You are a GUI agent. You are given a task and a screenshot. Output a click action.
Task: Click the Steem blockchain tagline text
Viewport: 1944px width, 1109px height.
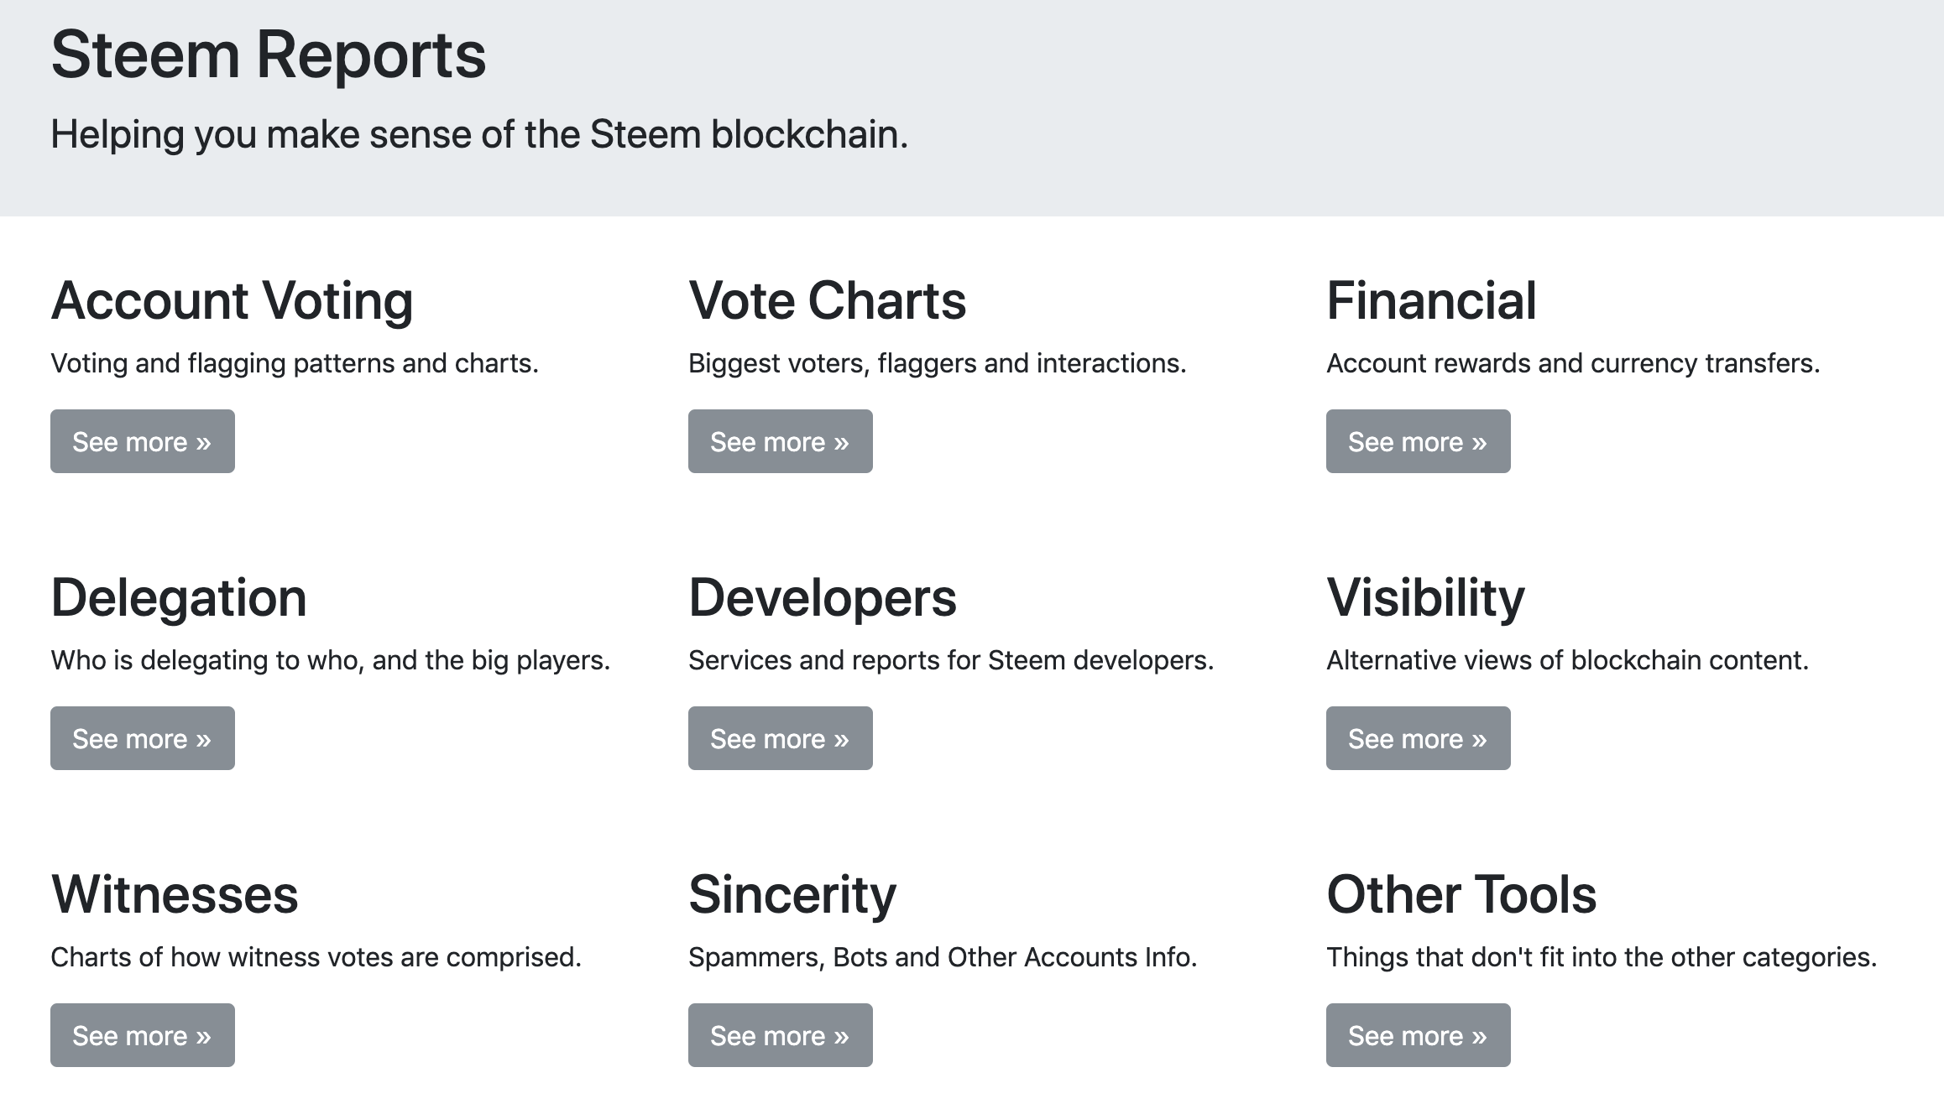coord(479,134)
